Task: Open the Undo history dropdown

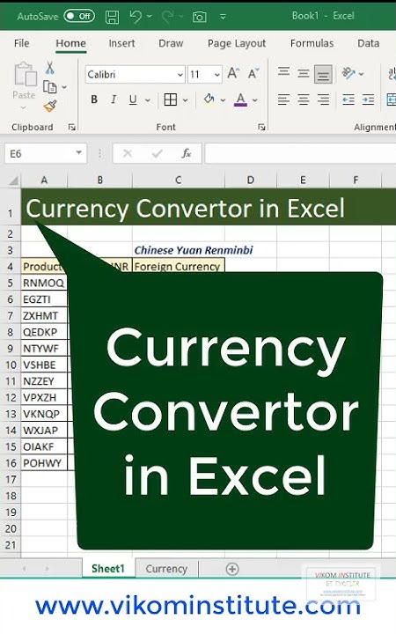Action: click(149, 16)
